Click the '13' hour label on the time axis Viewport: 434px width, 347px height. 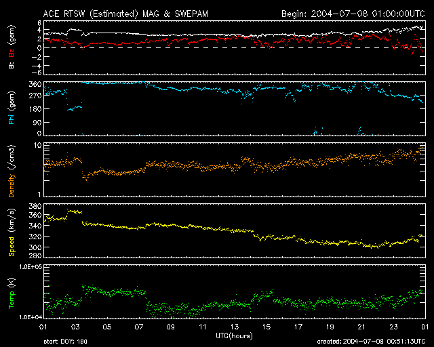pyautogui.click(x=235, y=327)
